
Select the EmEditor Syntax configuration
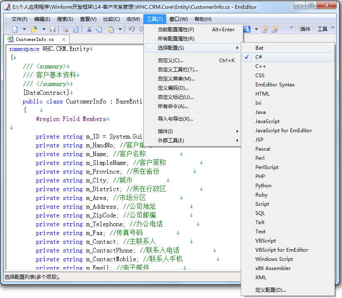(288, 85)
